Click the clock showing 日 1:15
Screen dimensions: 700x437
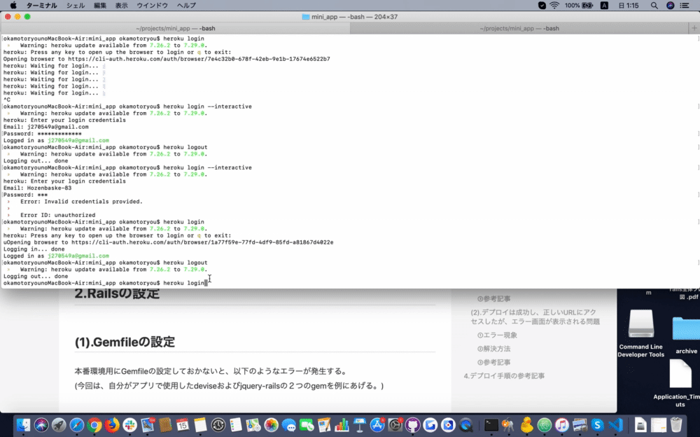click(x=629, y=6)
